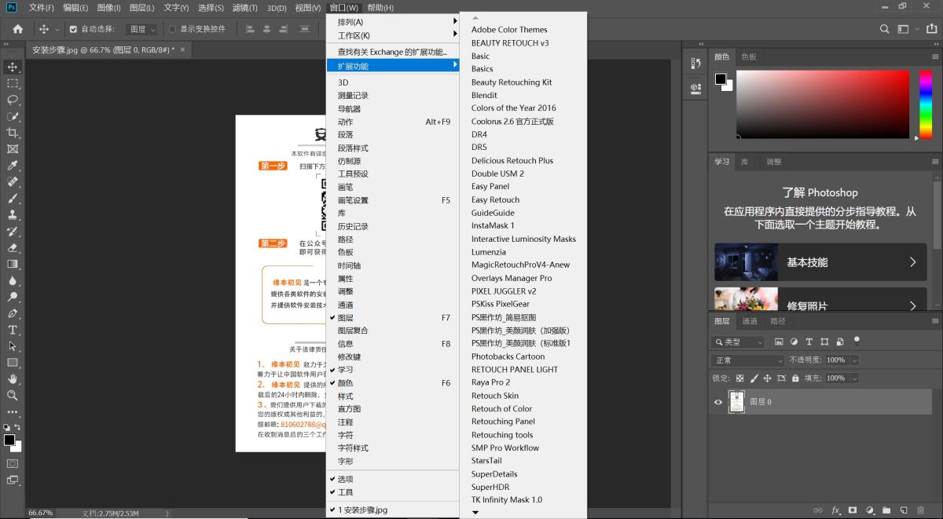Select the Rectangular Marquee tool
The width and height of the screenshot is (943, 519).
pyautogui.click(x=13, y=84)
